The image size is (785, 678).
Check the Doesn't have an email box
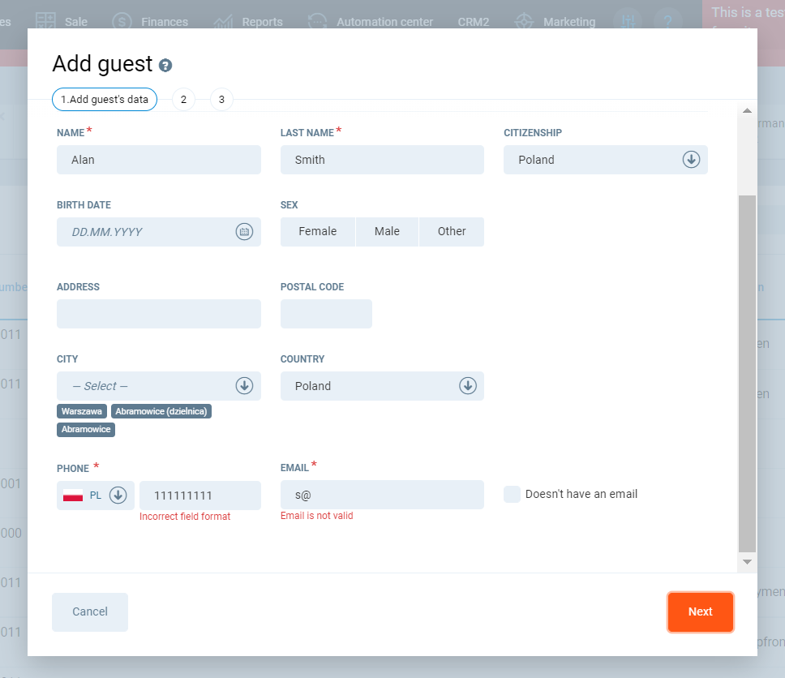[x=512, y=494]
